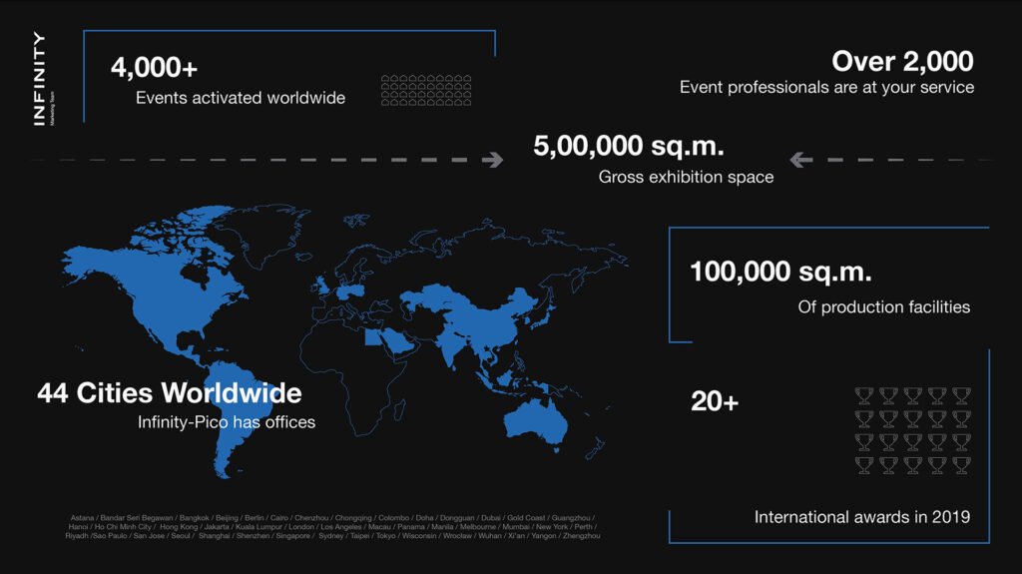Click the '5,00,000 sq.m.' statistic
Viewport: 1022px width, 574px height.
coord(629,147)
